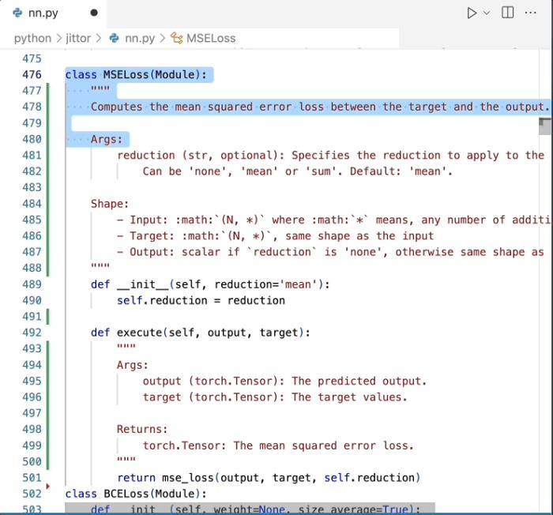Screen dimensions: 553x515
Task: Click 'target (torch.Tensor): The target values.'
Action: [x=275, y=397]
